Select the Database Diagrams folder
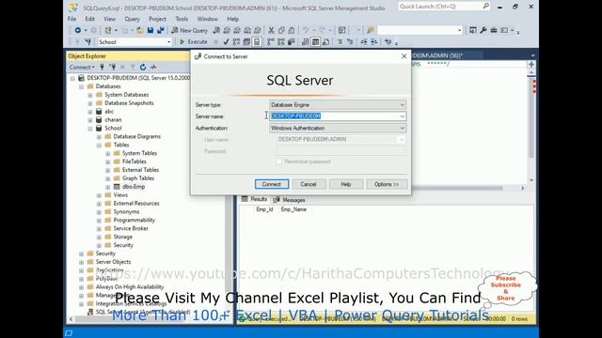Screen dimensions: 602x338 click(137, 136)
